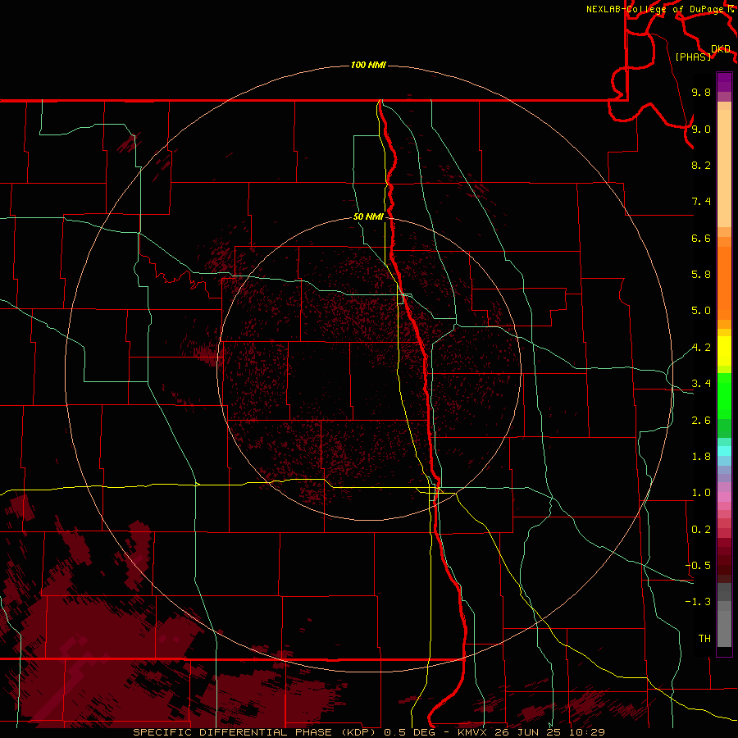Click the bright green band on the color bar
738x738 pixels.
pos(724,395)
